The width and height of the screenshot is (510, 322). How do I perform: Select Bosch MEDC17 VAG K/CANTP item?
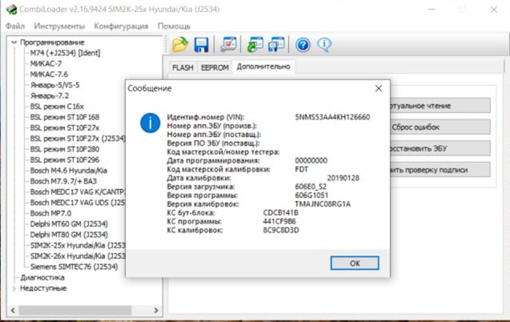point(77,192)
